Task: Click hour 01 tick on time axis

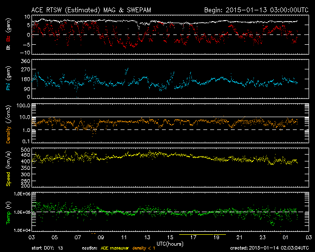Action: click(x=285, y=237)
